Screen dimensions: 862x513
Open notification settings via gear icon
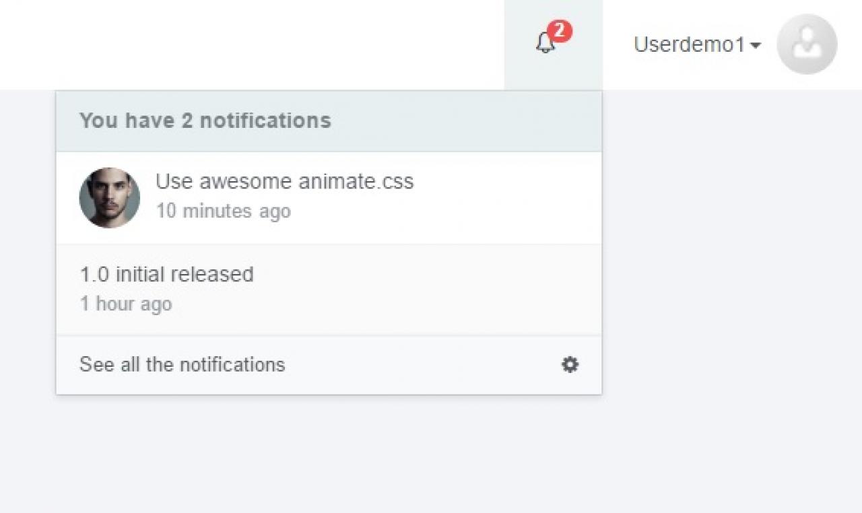point(570,365)
